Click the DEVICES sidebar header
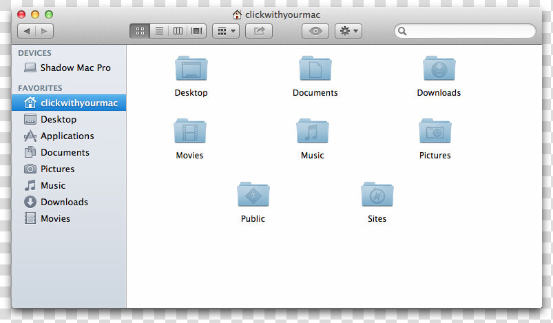The image size is (553, 323). tap(34, 53)
